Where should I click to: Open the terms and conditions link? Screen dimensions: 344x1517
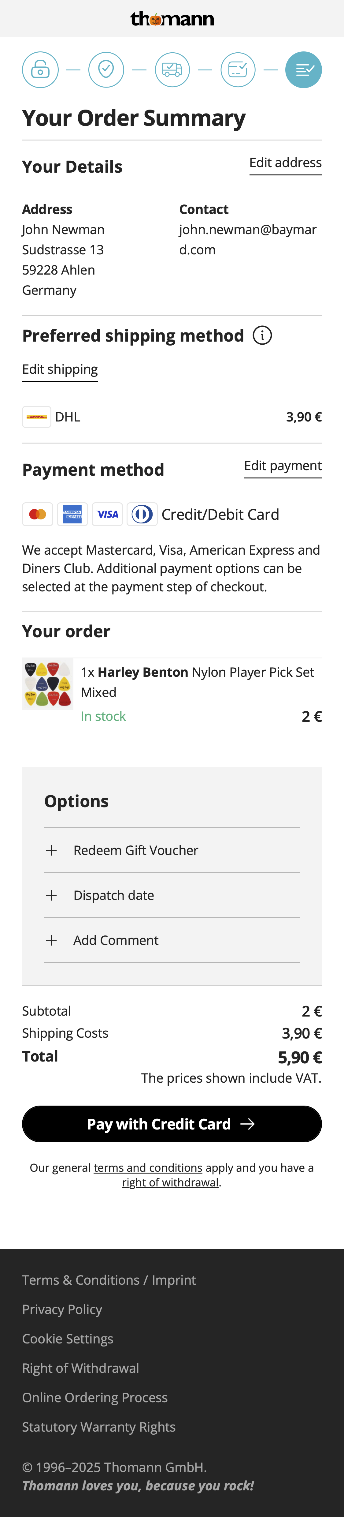coord(148,1168)
